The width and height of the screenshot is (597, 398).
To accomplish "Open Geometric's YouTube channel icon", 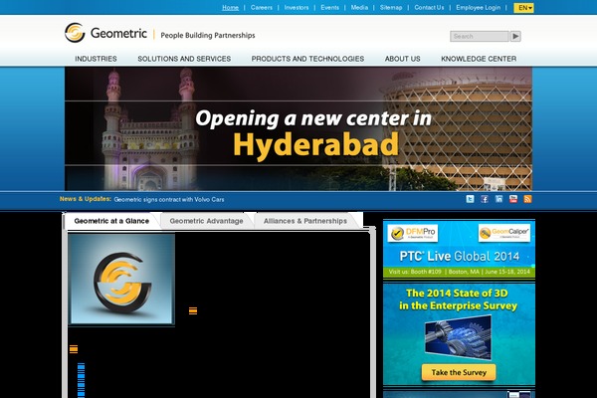I will coord(513,199).
